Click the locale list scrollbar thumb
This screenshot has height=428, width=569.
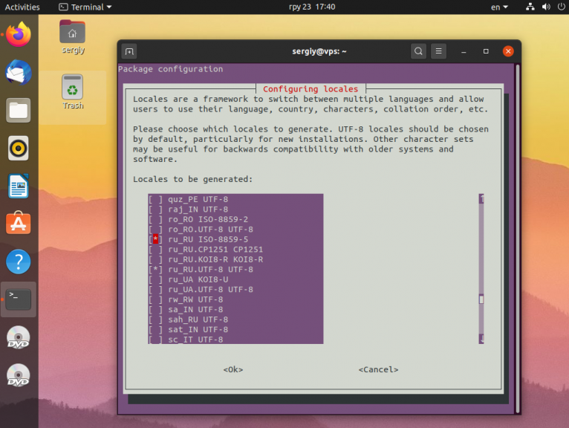tap(481, 299)
